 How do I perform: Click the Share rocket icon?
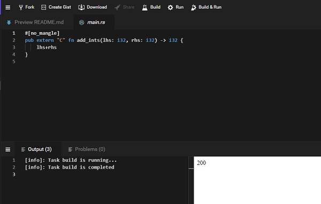coord(117,7)
